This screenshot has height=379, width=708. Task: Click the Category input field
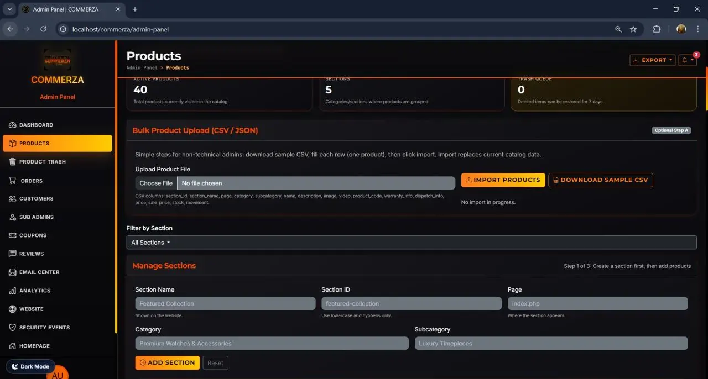272,343
